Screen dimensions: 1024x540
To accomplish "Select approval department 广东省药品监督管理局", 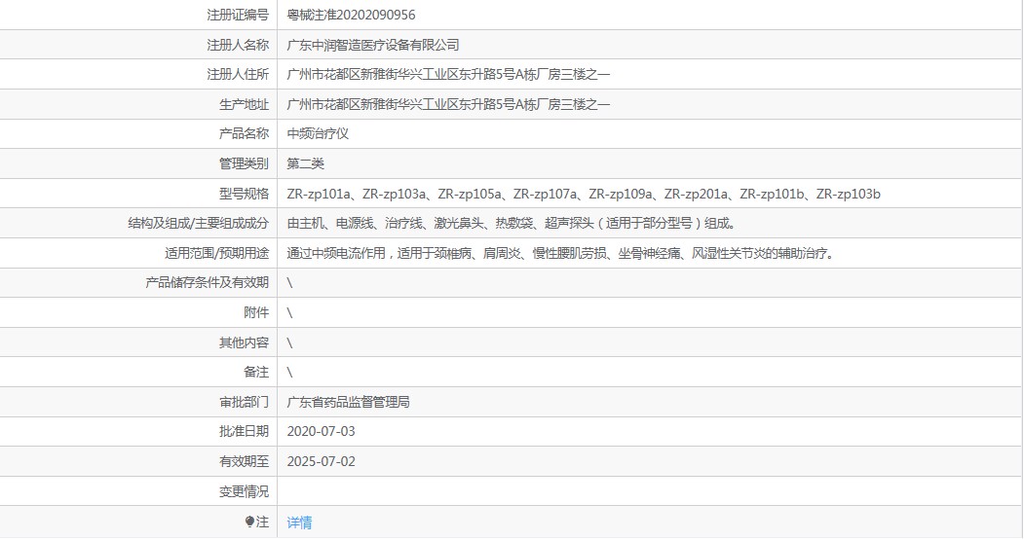I will (348, 402).
